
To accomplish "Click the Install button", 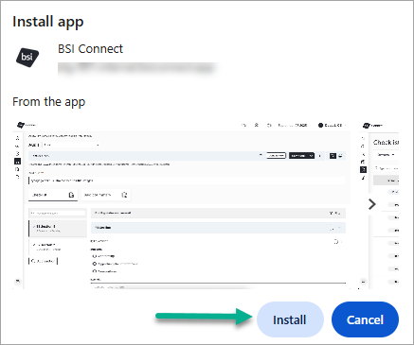I will [x=290, y=319].
